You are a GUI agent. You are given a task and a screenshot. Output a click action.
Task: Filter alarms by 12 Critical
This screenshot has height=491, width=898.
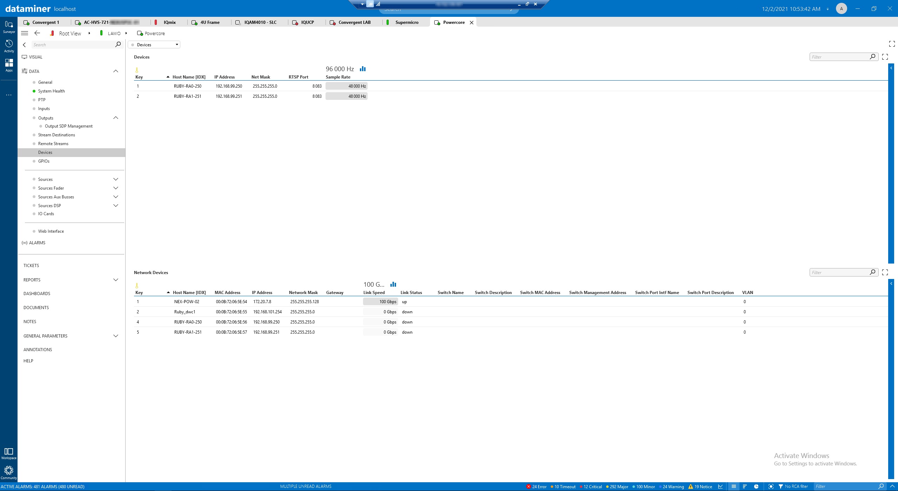click(591, 486)
